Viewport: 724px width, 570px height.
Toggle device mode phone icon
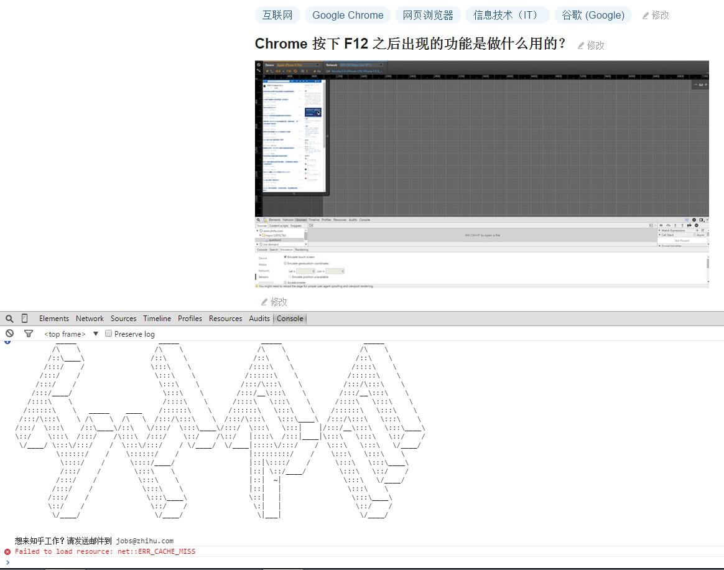click(x=24, y=318)
